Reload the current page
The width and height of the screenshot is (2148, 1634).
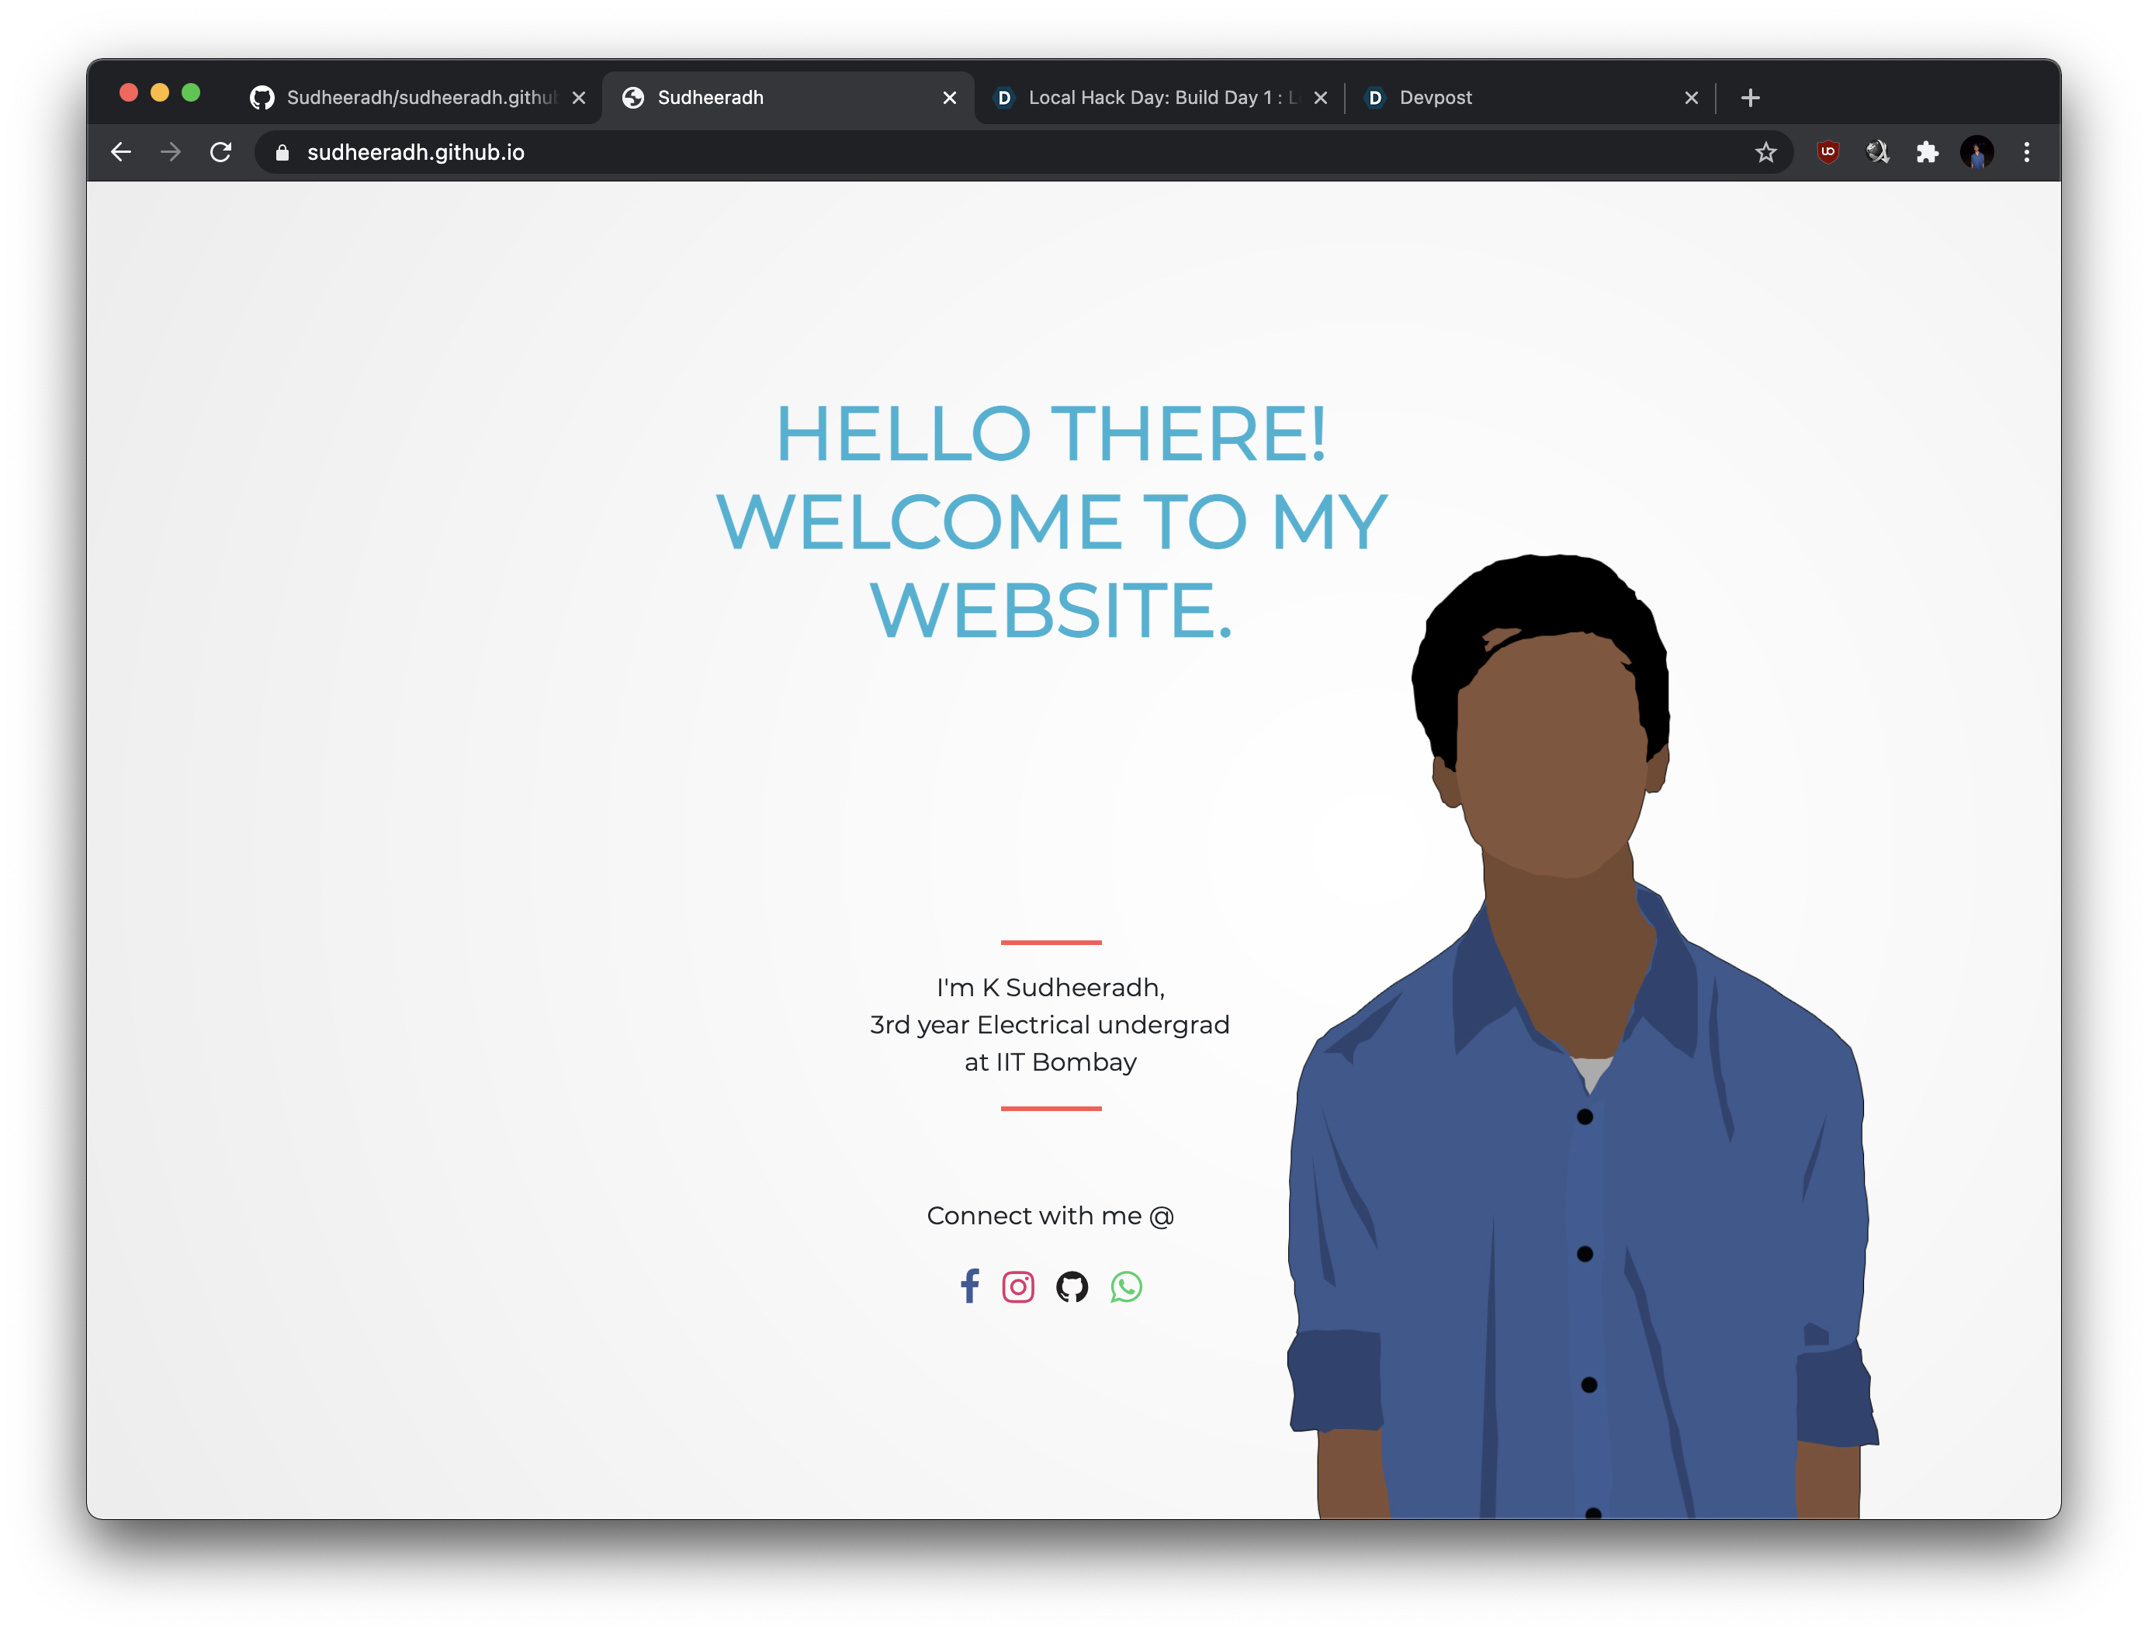click(x=221, y=153)
